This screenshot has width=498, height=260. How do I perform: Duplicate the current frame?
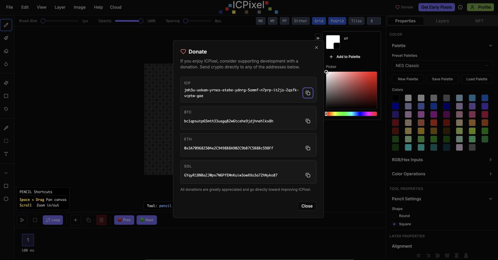(x=88, y=219)
